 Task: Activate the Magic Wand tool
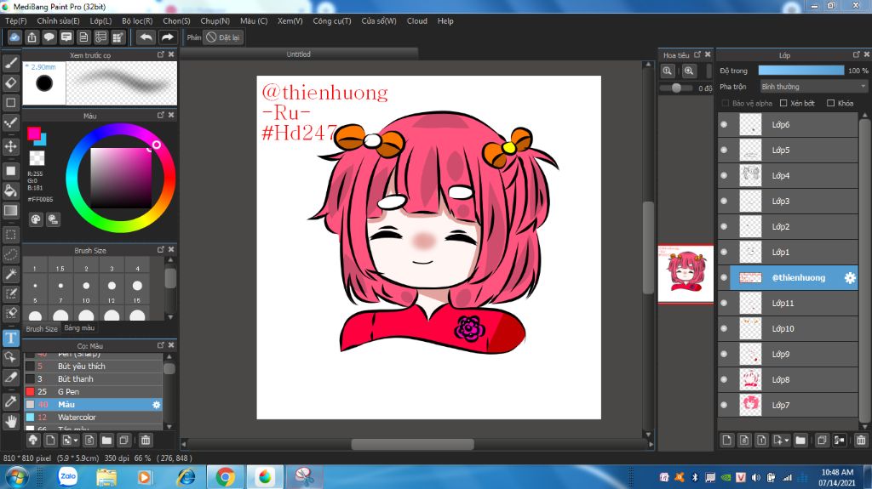tap(10, 274)
